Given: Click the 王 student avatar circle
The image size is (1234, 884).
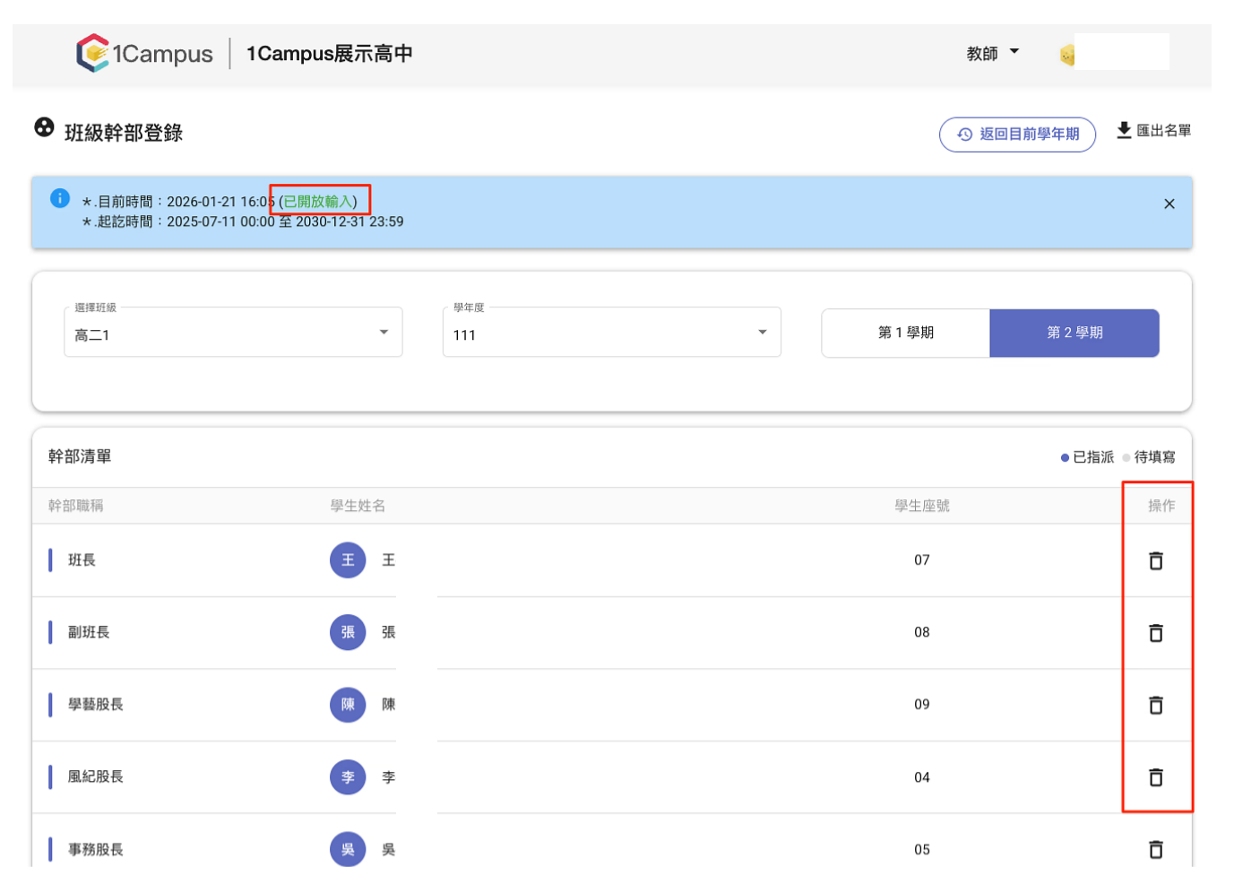Looking at the screenshot, I should [348, 560].
